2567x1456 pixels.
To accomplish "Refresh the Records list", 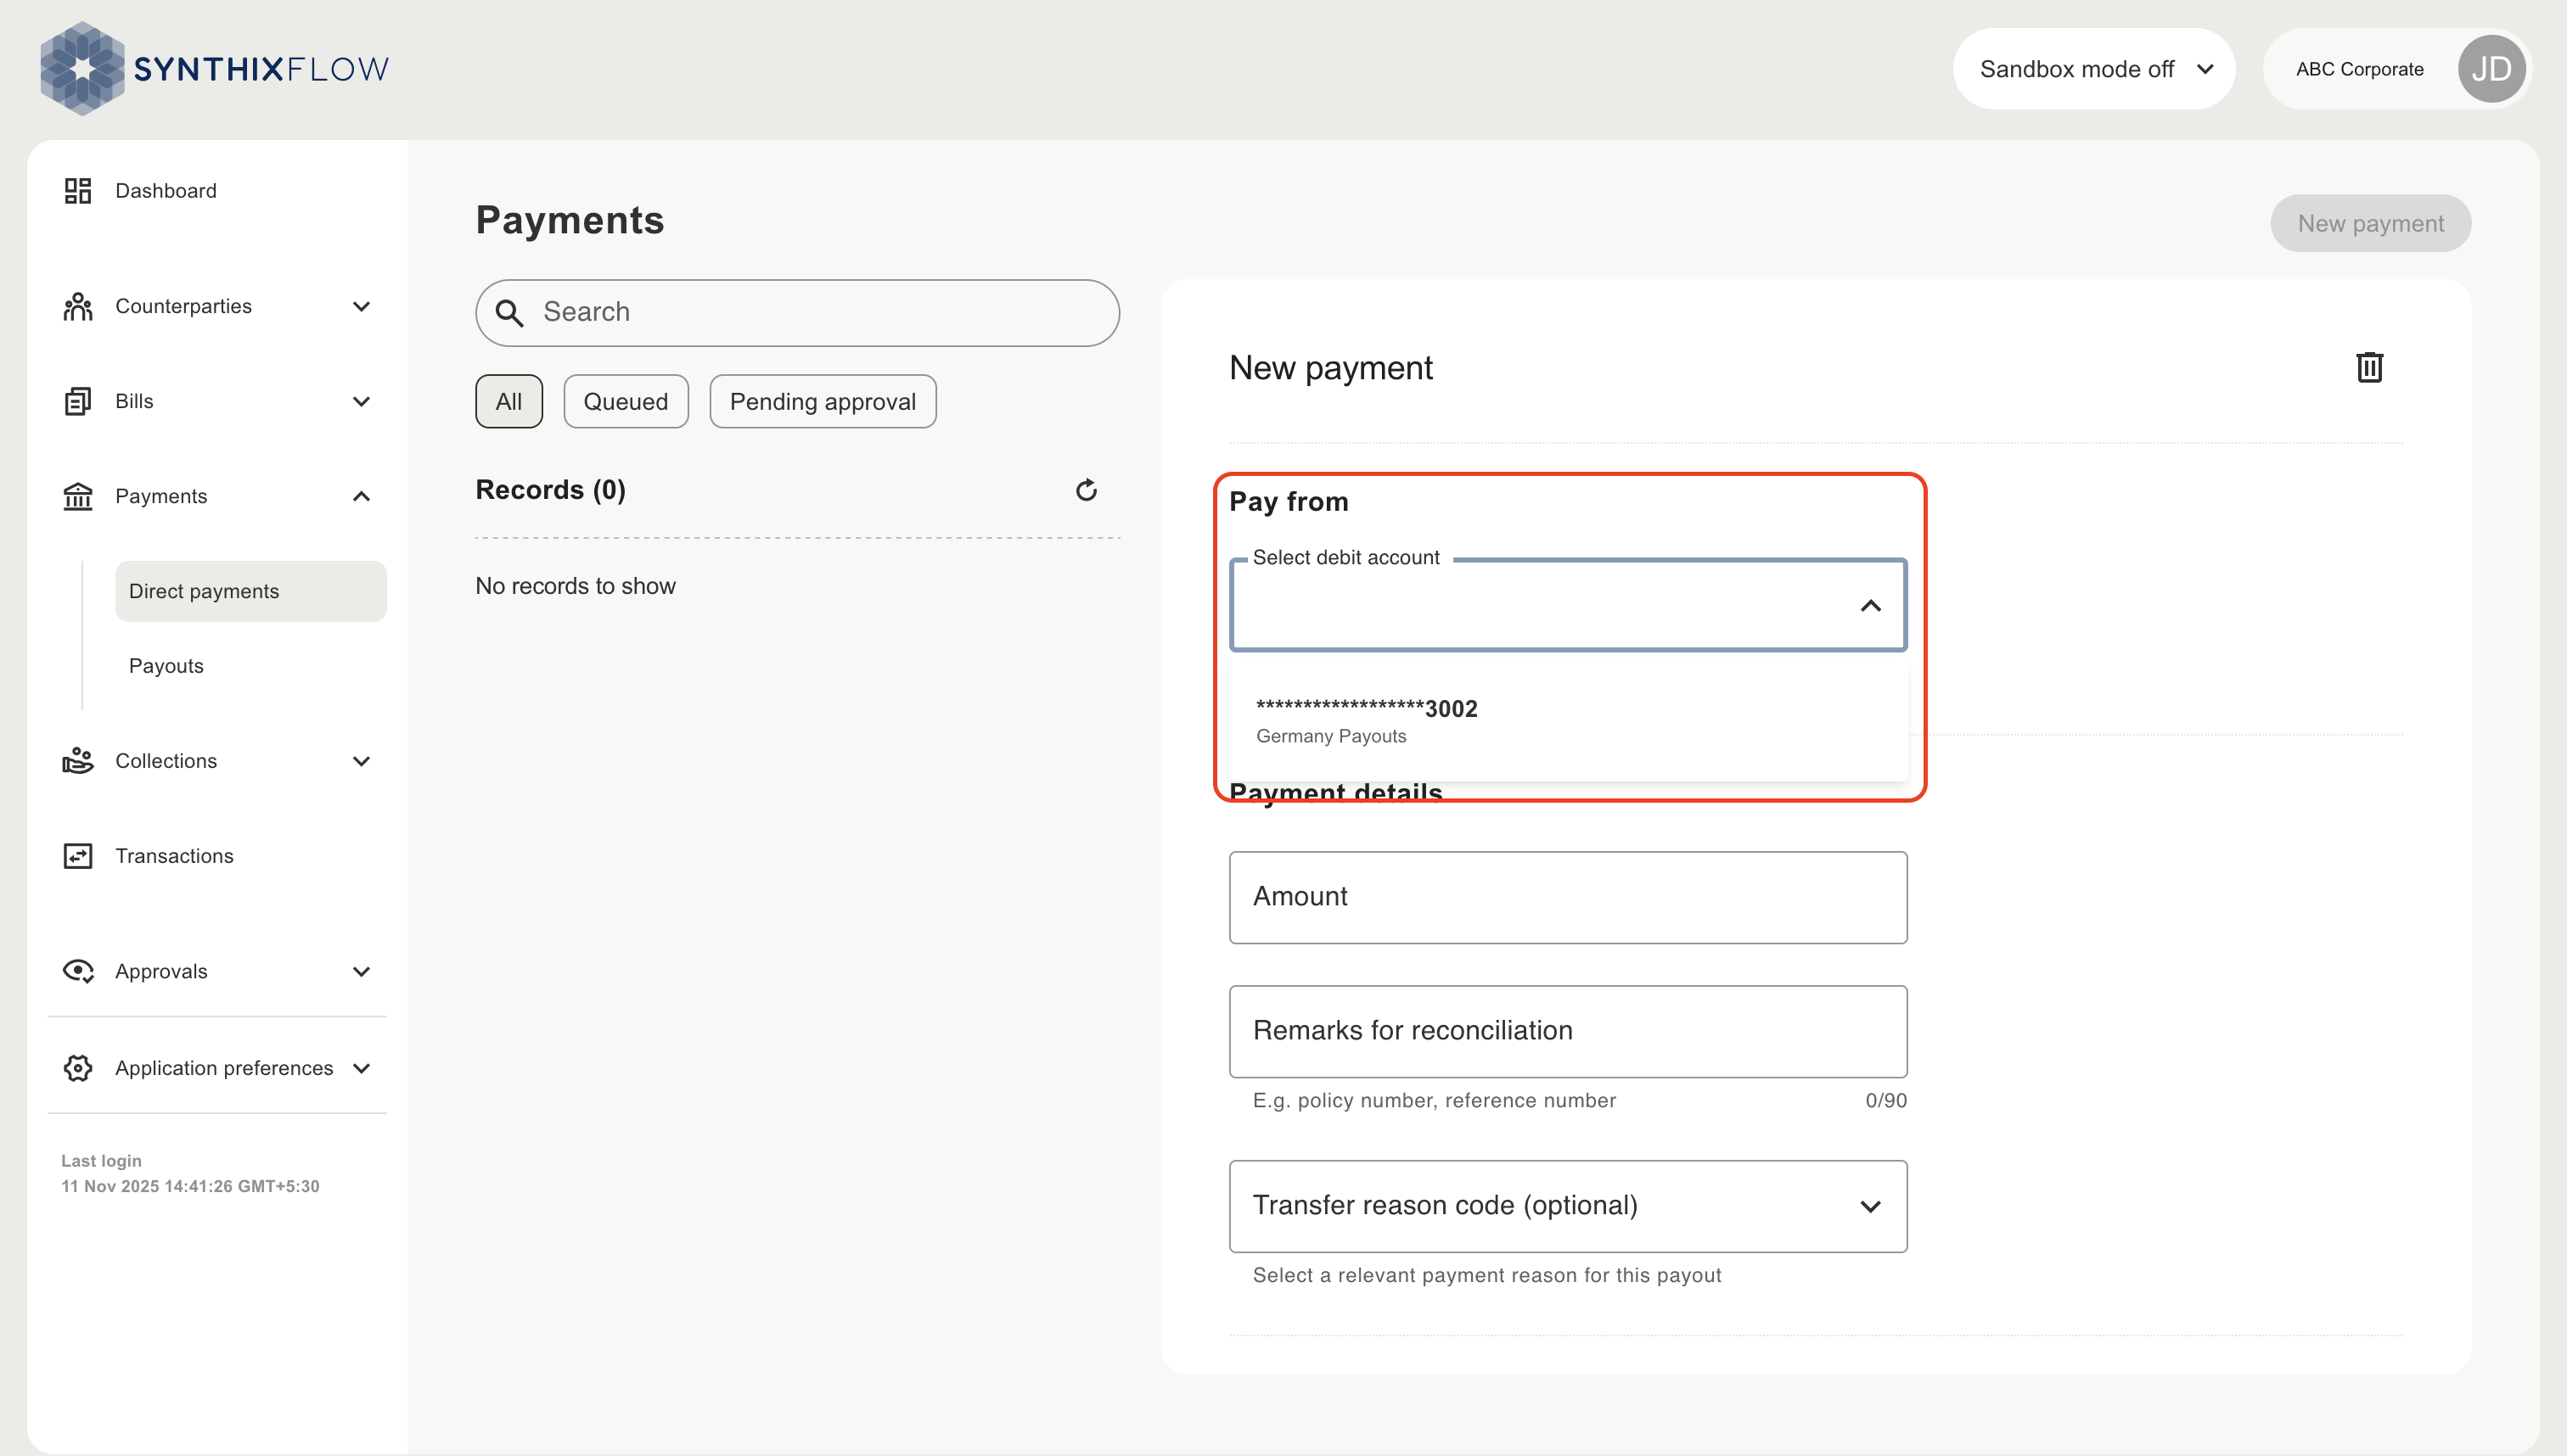I will coord(1087,490).
